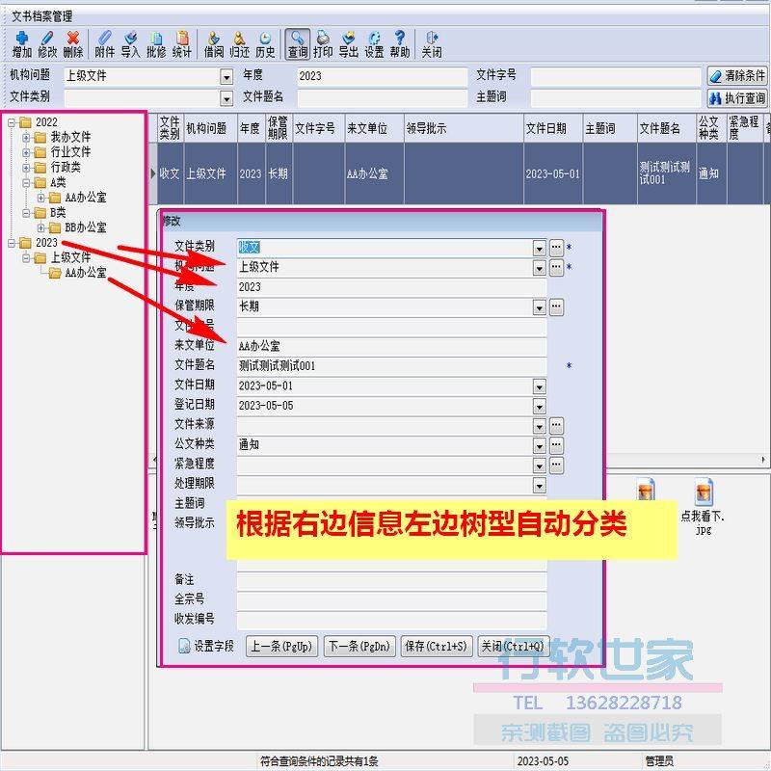The height and width of the screenshot is (771, 771).
Task: Select BB办公室 in the tree
Action: (x=86, y=227)
